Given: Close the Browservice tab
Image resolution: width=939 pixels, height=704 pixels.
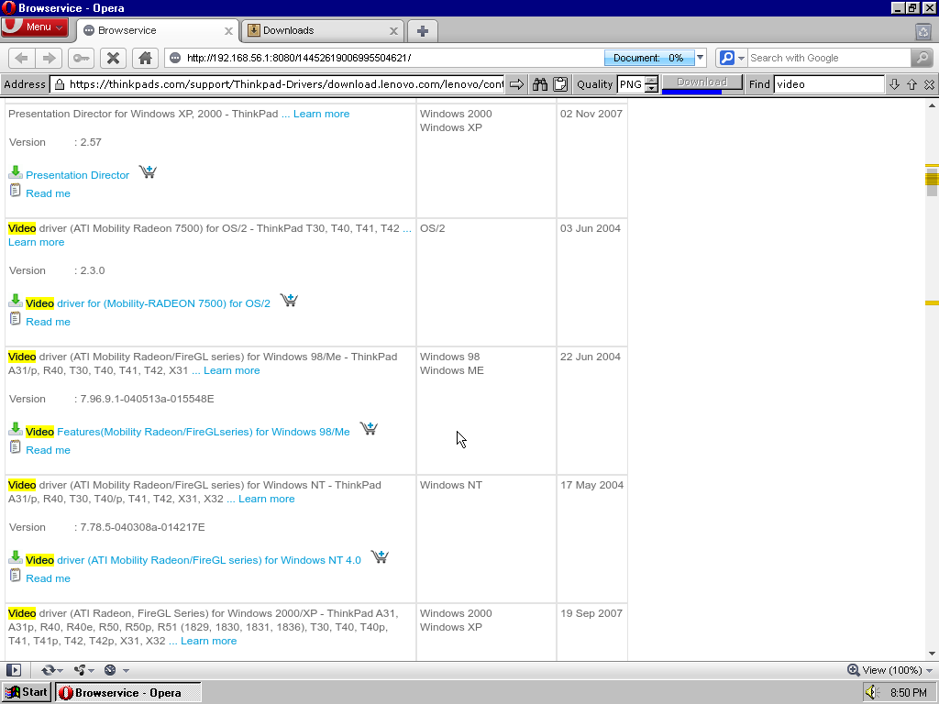Looking at the screenshot, I should pyautogui.click(x=228, y=31).
